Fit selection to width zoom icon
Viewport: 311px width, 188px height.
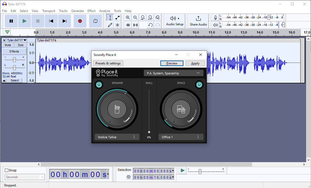(143, 18)
